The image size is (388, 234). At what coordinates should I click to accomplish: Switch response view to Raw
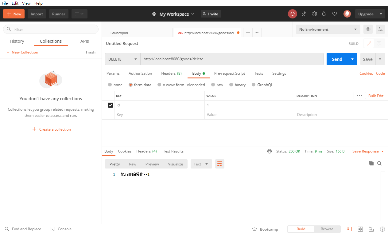click(133, 164)
